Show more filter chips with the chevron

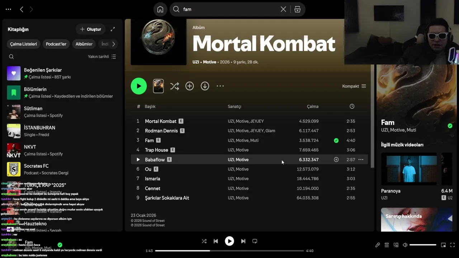click(x=114, y=44)
